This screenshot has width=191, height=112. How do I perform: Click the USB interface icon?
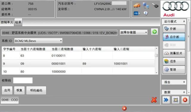click(x=137, y=13)
